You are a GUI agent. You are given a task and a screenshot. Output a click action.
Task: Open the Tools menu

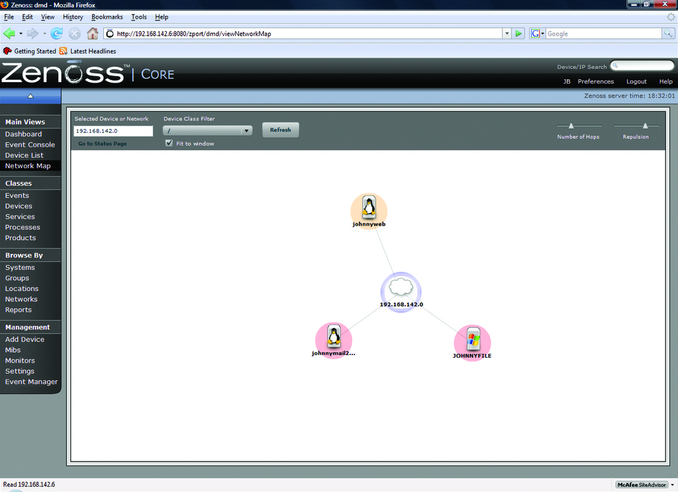point(139,17)
